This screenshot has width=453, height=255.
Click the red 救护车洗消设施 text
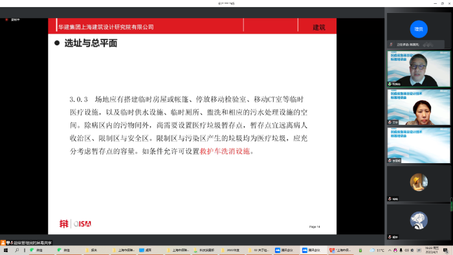click(225, 151)
